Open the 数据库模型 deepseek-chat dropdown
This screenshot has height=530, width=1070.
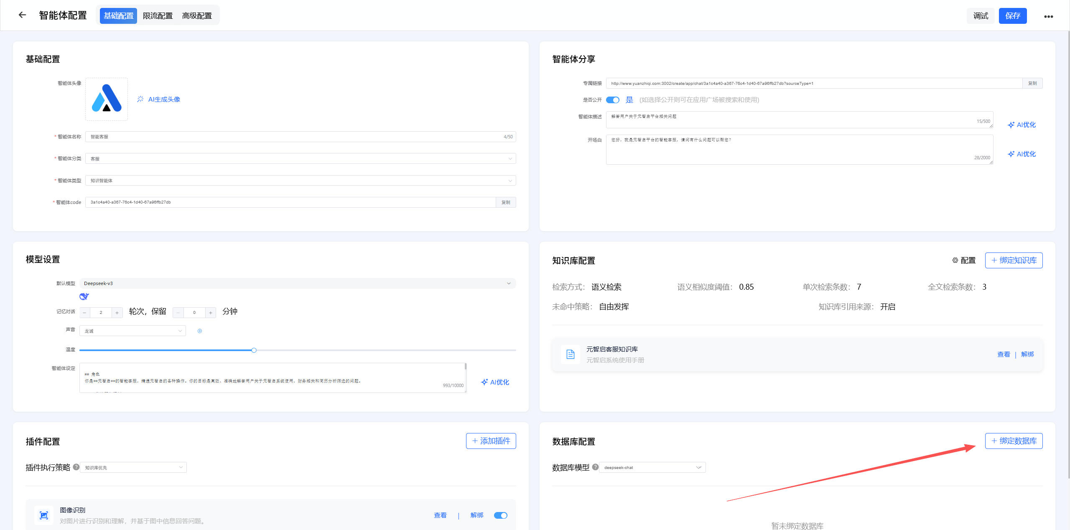click(x=652, y=467)
